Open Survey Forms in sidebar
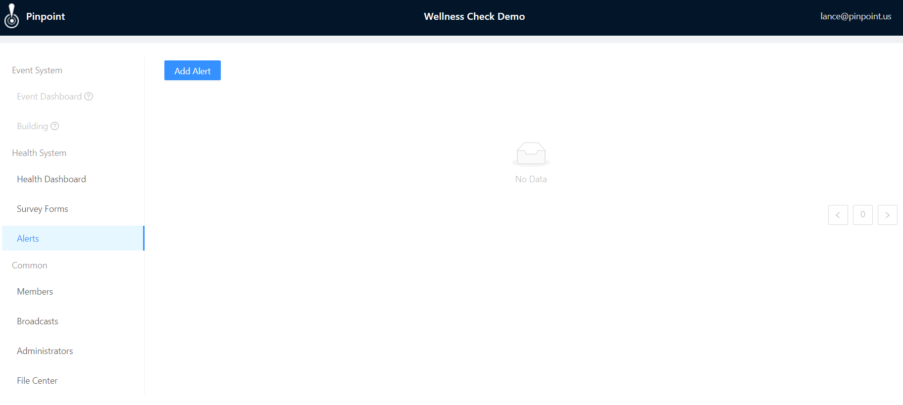903x405 pixels. pos(73,209)
